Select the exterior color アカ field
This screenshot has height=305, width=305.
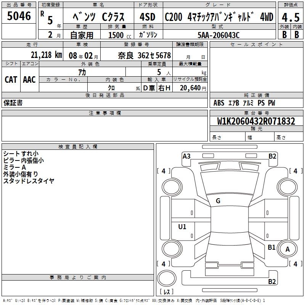(x=82, y=72)
